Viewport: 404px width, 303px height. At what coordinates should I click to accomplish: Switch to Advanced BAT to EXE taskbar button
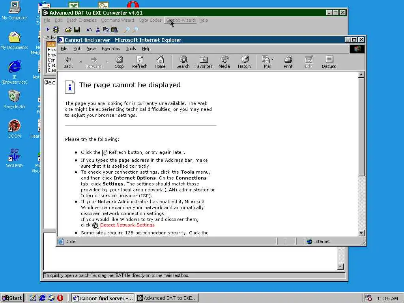pos(167,298)
